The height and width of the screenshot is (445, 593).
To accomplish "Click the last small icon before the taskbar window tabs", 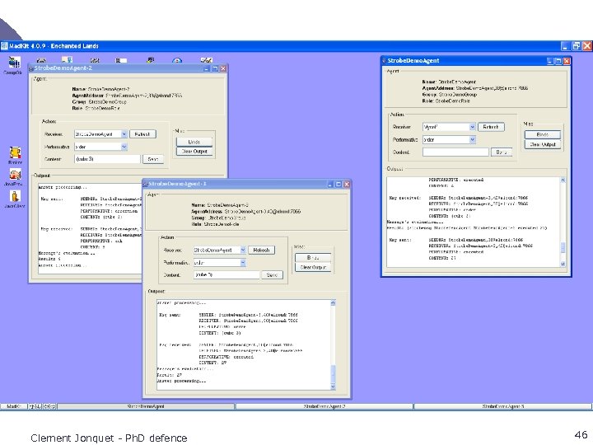I will pos(54,406).
